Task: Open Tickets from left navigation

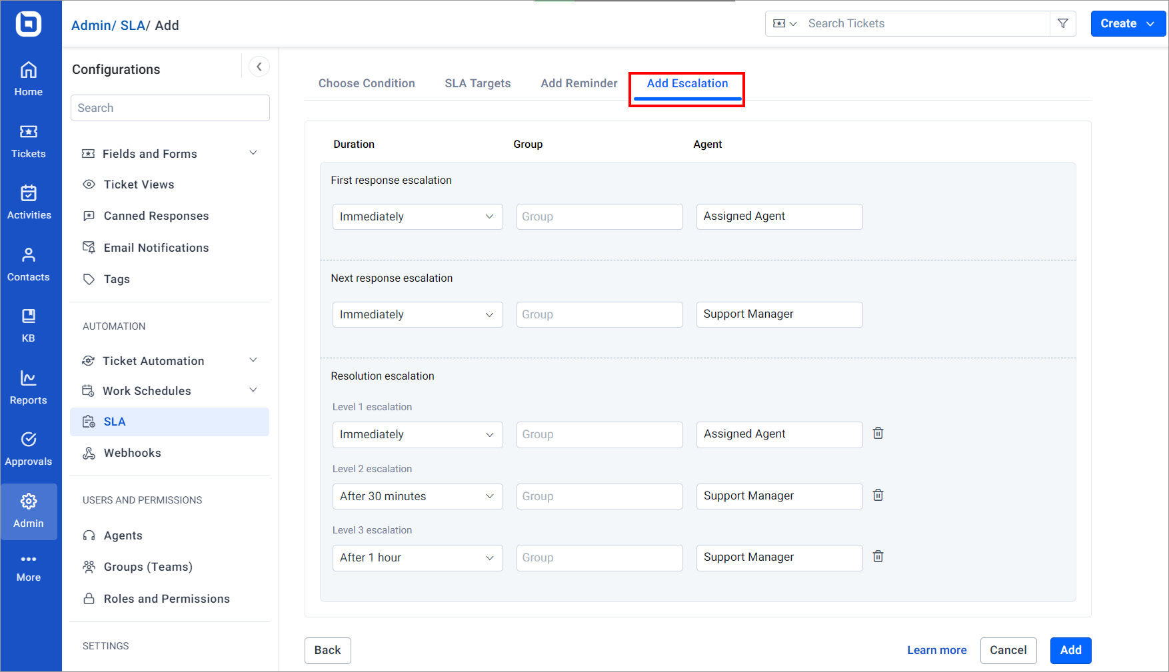Action: coord(29,141)
